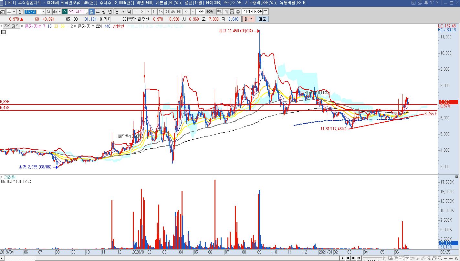460x261 pixels.
Task: Click the T font icon in title bar
Action: [x=432, y=3]
